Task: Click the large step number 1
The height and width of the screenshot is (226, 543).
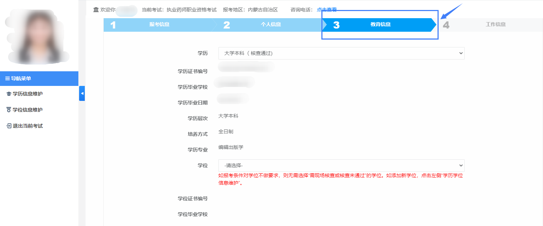Action: click(113, 25)
